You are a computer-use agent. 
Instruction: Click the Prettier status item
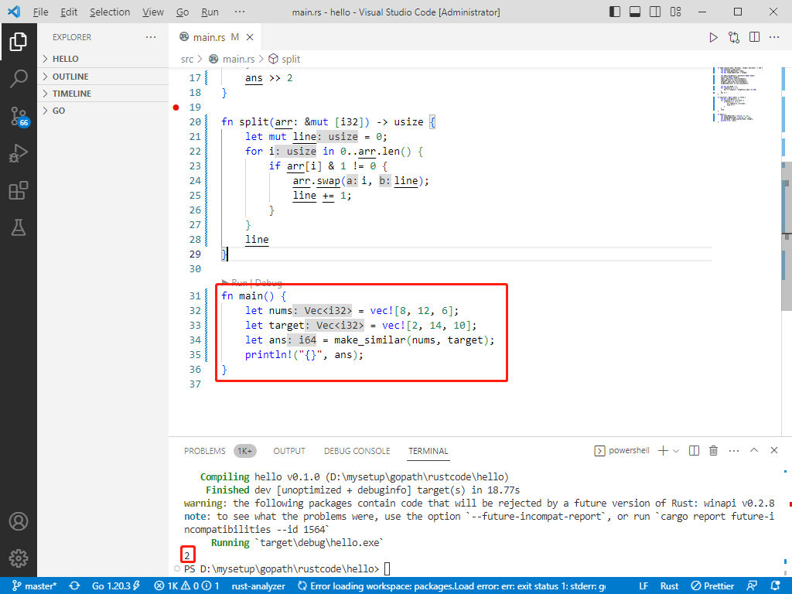point(712,586)
